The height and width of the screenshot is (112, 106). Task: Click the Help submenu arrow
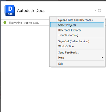point(102,57)
